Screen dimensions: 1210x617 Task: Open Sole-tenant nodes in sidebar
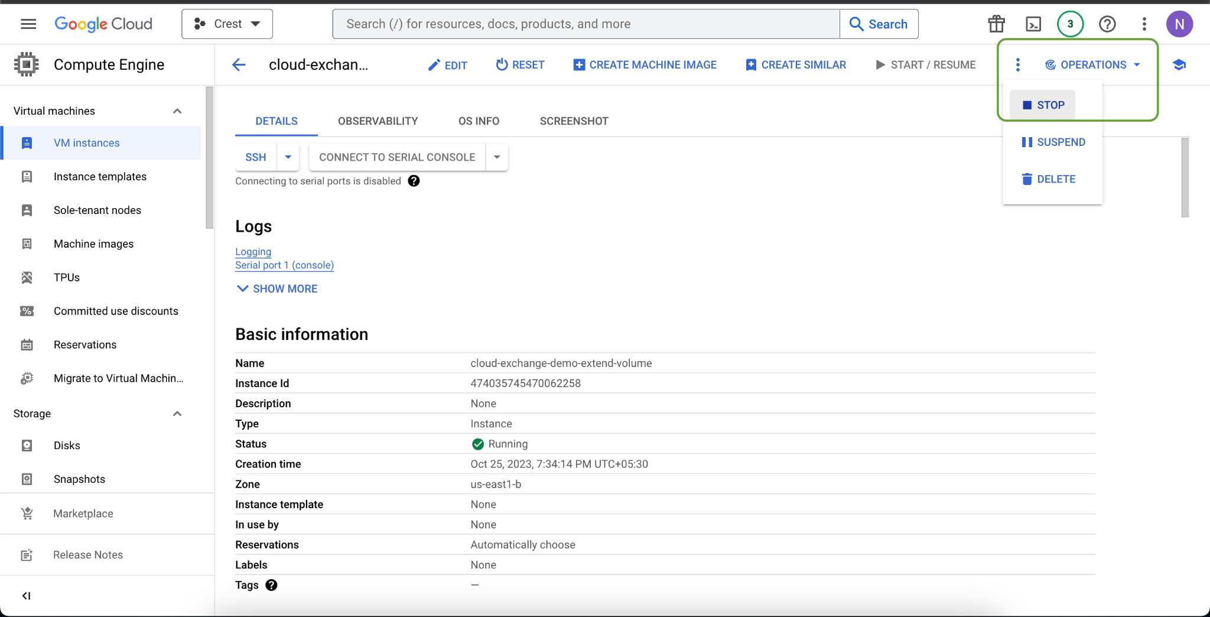[100, 210]
